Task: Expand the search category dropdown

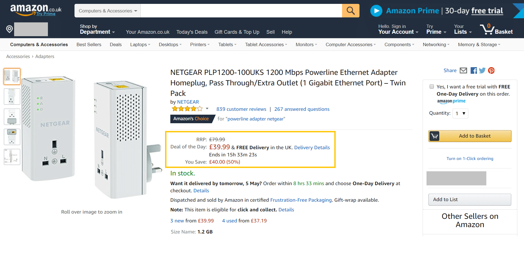Action: click(x=107, y=11)
